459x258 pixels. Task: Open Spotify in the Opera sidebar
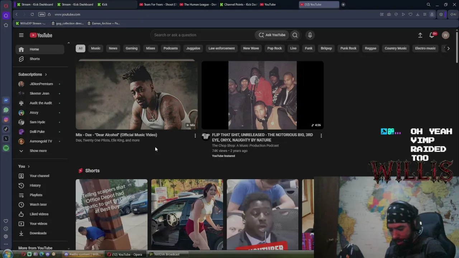click(6, 148)
